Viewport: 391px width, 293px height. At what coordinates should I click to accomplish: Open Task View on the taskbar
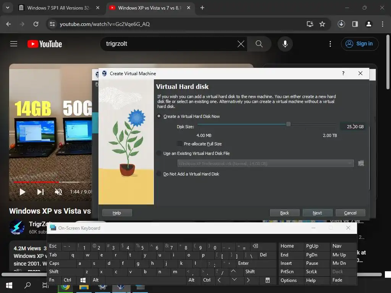coord(45,285)
